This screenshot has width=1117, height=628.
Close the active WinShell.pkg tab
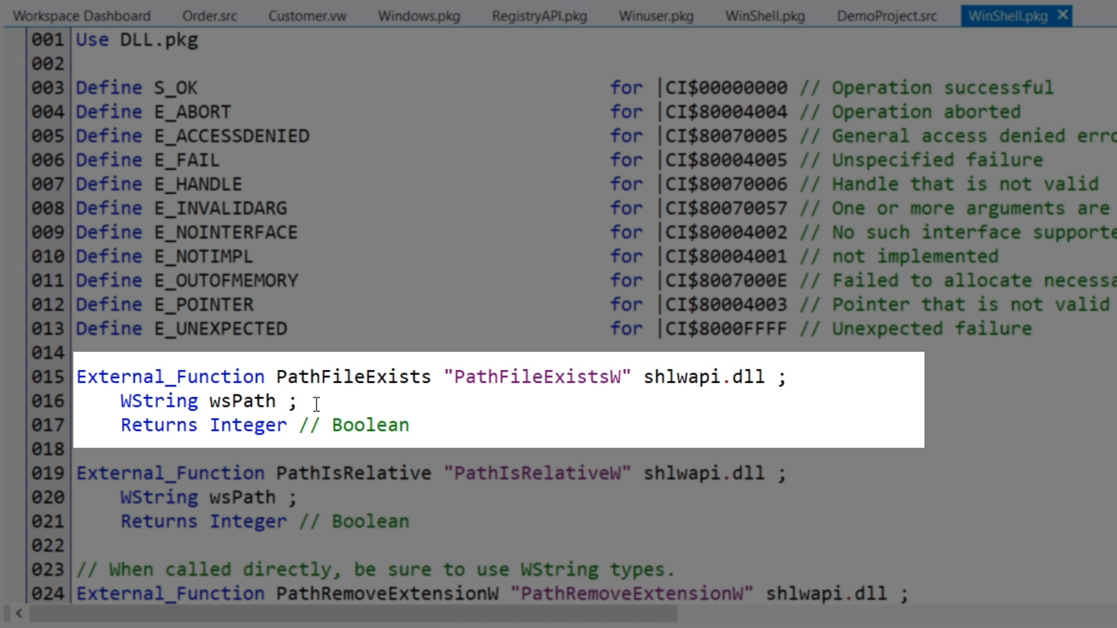coord(1062,15)
